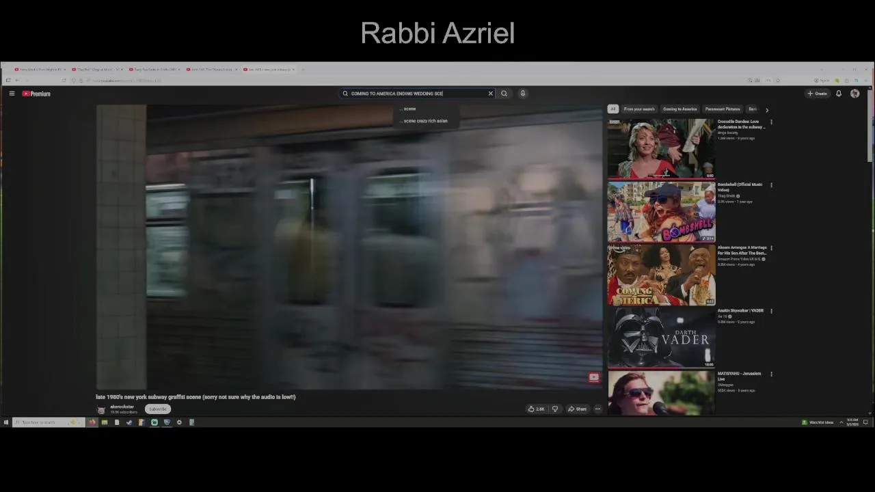Pick the "scene" search suggestion
This screenshot has height=492, width=875.
click(x=425, y=109)
